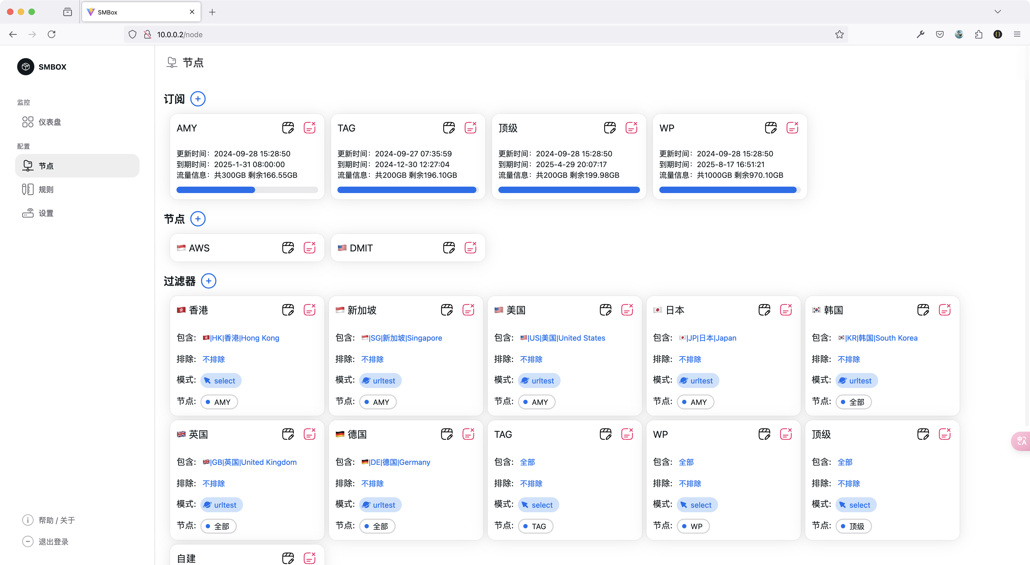Click 退出登录 to log out
This screenshot has height=565, width=1030.
(x=45, y=542)
